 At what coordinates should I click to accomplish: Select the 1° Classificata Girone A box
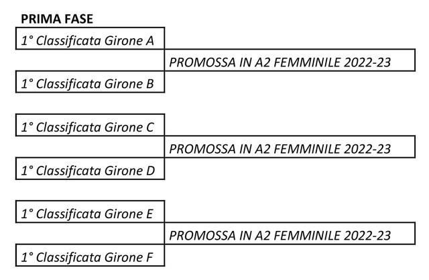(x=90, y=38)
